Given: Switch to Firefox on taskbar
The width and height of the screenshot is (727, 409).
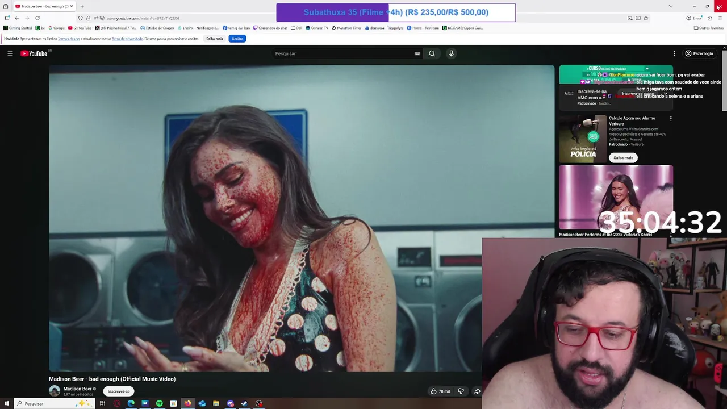Looking at the screenshot, I should [187, 403].
